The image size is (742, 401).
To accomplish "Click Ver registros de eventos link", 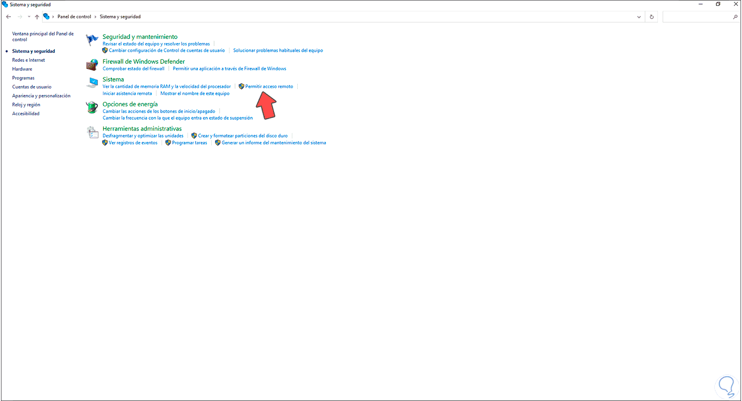I will [133, 143].
